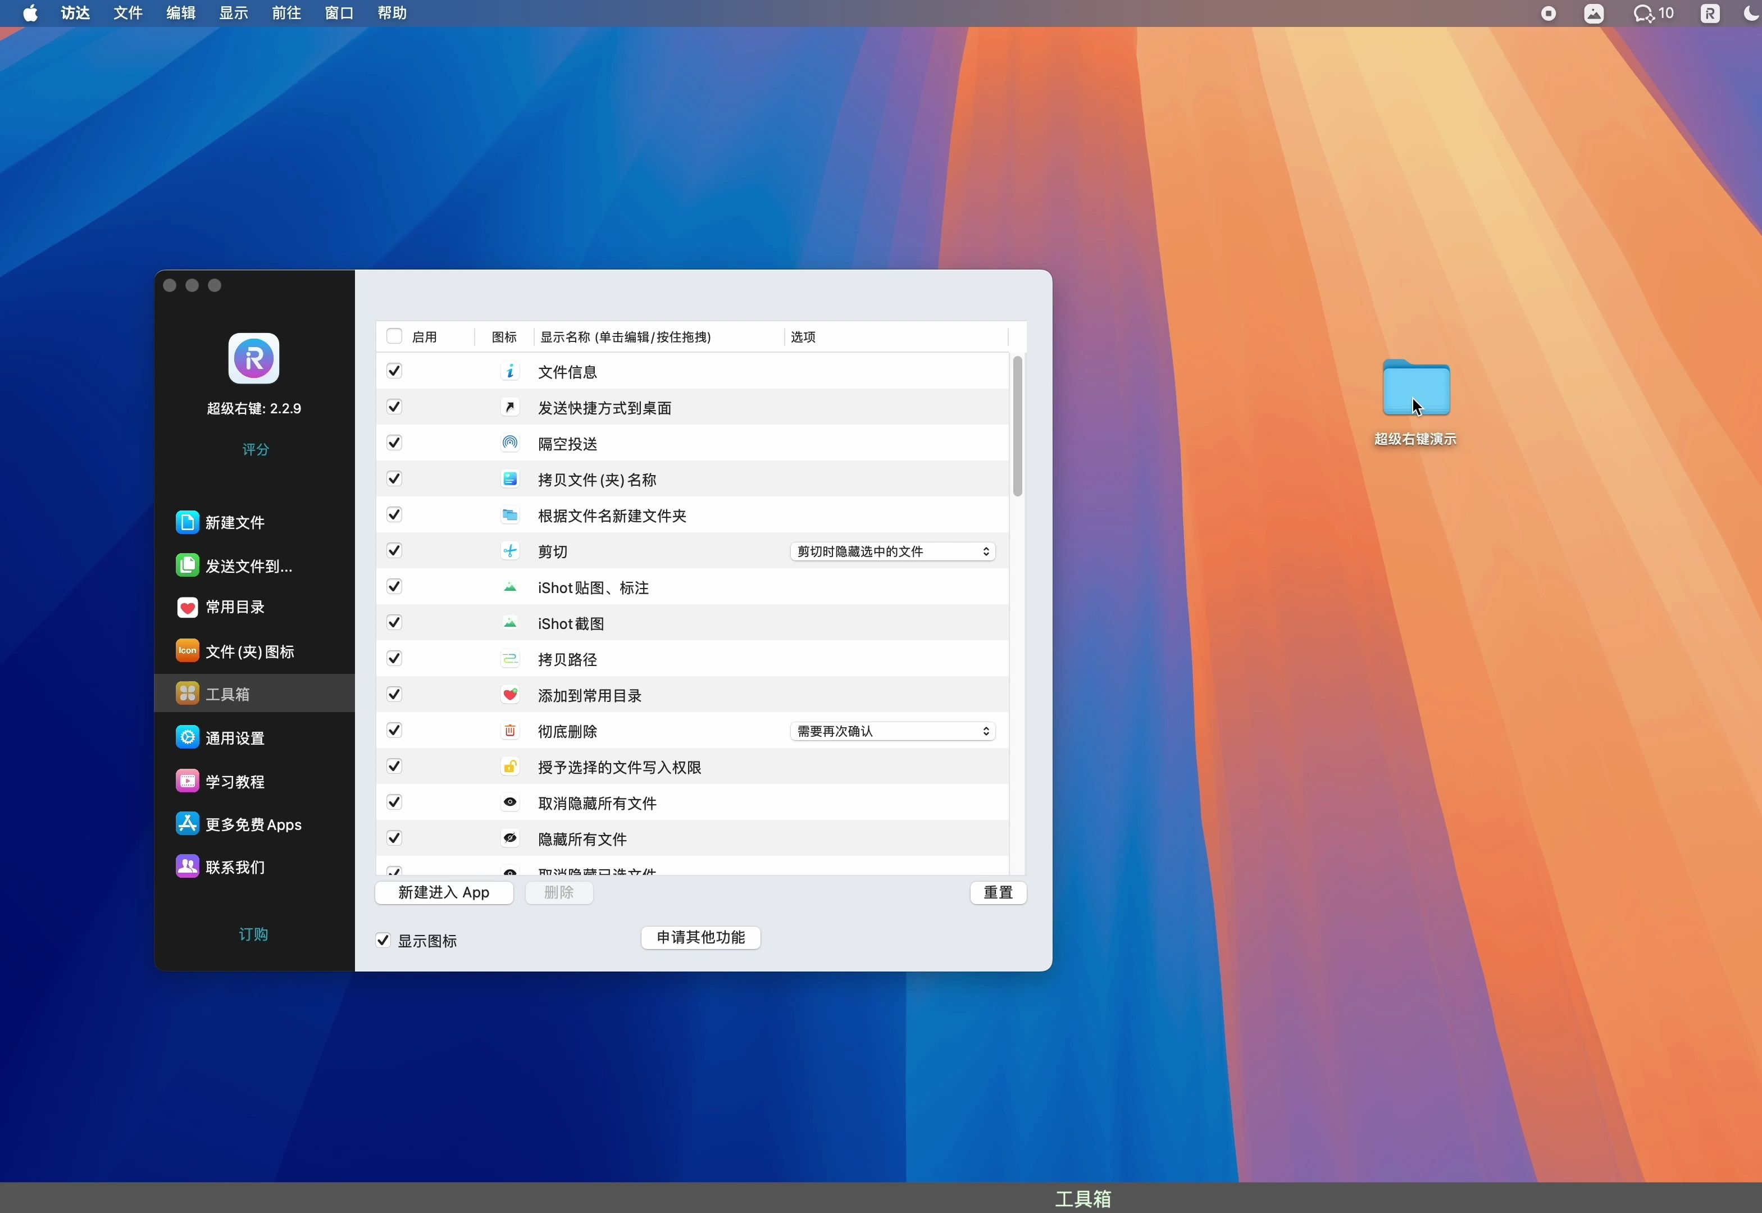Open the 前往 menu
This screenshot has height=1213, width=1762.
pos(286,13)
